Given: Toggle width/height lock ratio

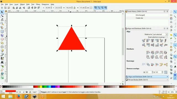Looking at the screenshot, I should [74, 8].
